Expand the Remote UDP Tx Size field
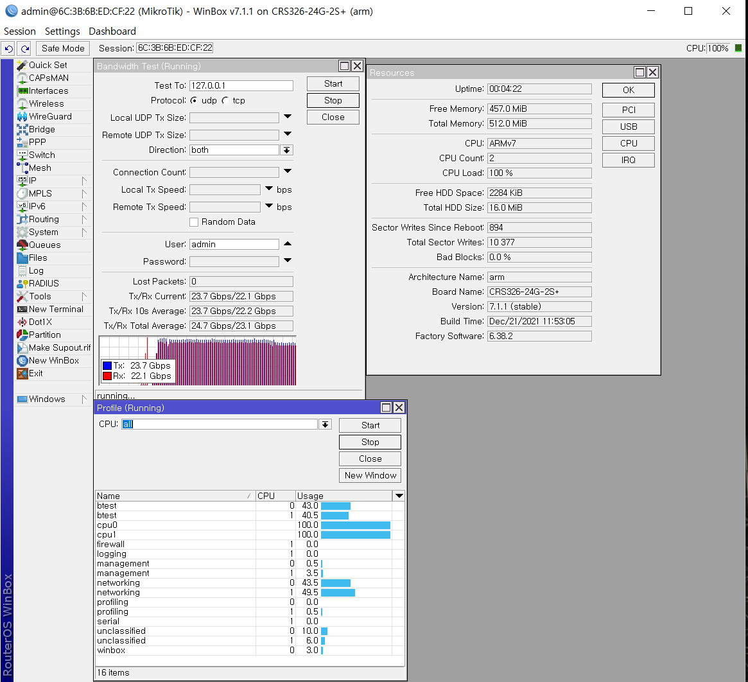748x682 pixels. (287, 134)
